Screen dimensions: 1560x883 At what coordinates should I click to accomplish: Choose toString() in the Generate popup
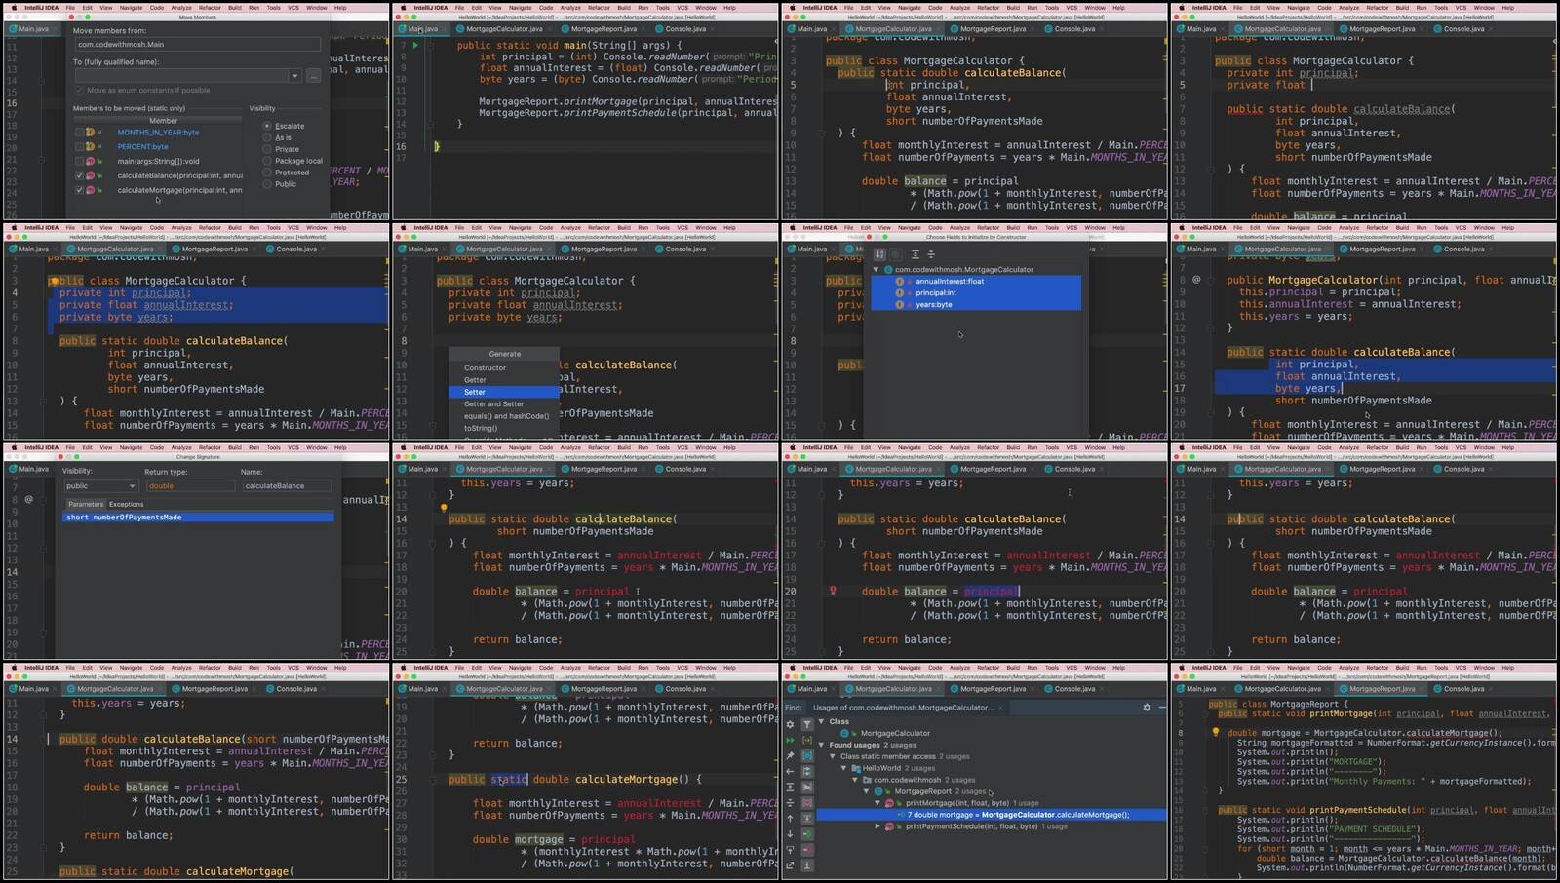(x=504, y=428)
